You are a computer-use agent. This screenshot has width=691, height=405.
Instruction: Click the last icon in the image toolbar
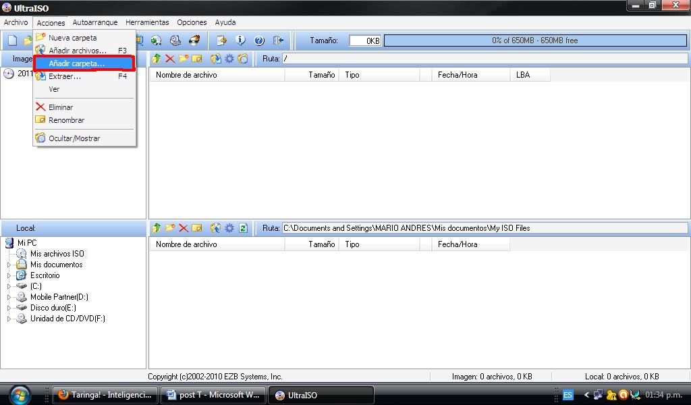pos(243,59)
